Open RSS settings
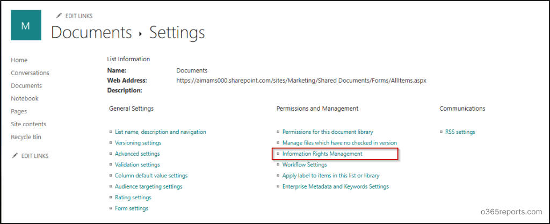The width and height of the screenshot is (550, 224). [460, 132]
